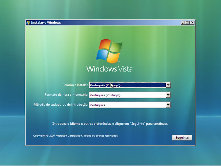Open the 'Método do teclado' dropdown arrow
Viewport: 221px width, 166px height.
tap(168, 105)
